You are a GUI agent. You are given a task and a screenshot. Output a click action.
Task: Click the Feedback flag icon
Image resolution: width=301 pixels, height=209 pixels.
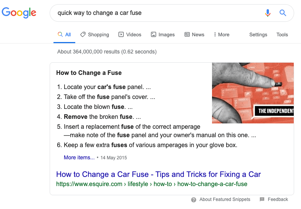tap(262, 199)
